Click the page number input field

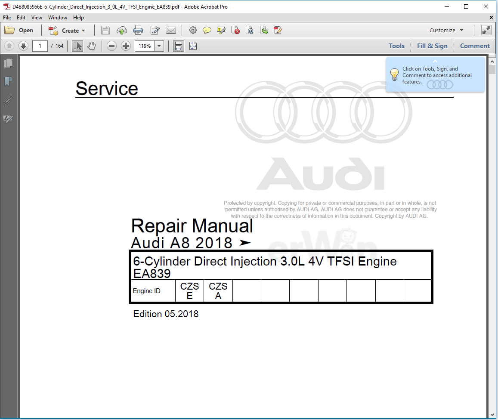pyautogui.click(x=40, y=46)
